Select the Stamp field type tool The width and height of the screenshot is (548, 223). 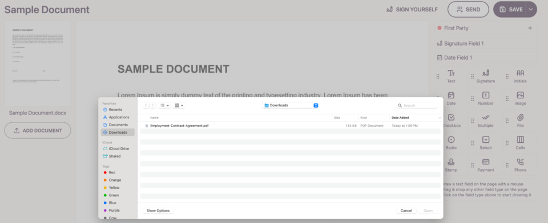click(x=451, y=166)
